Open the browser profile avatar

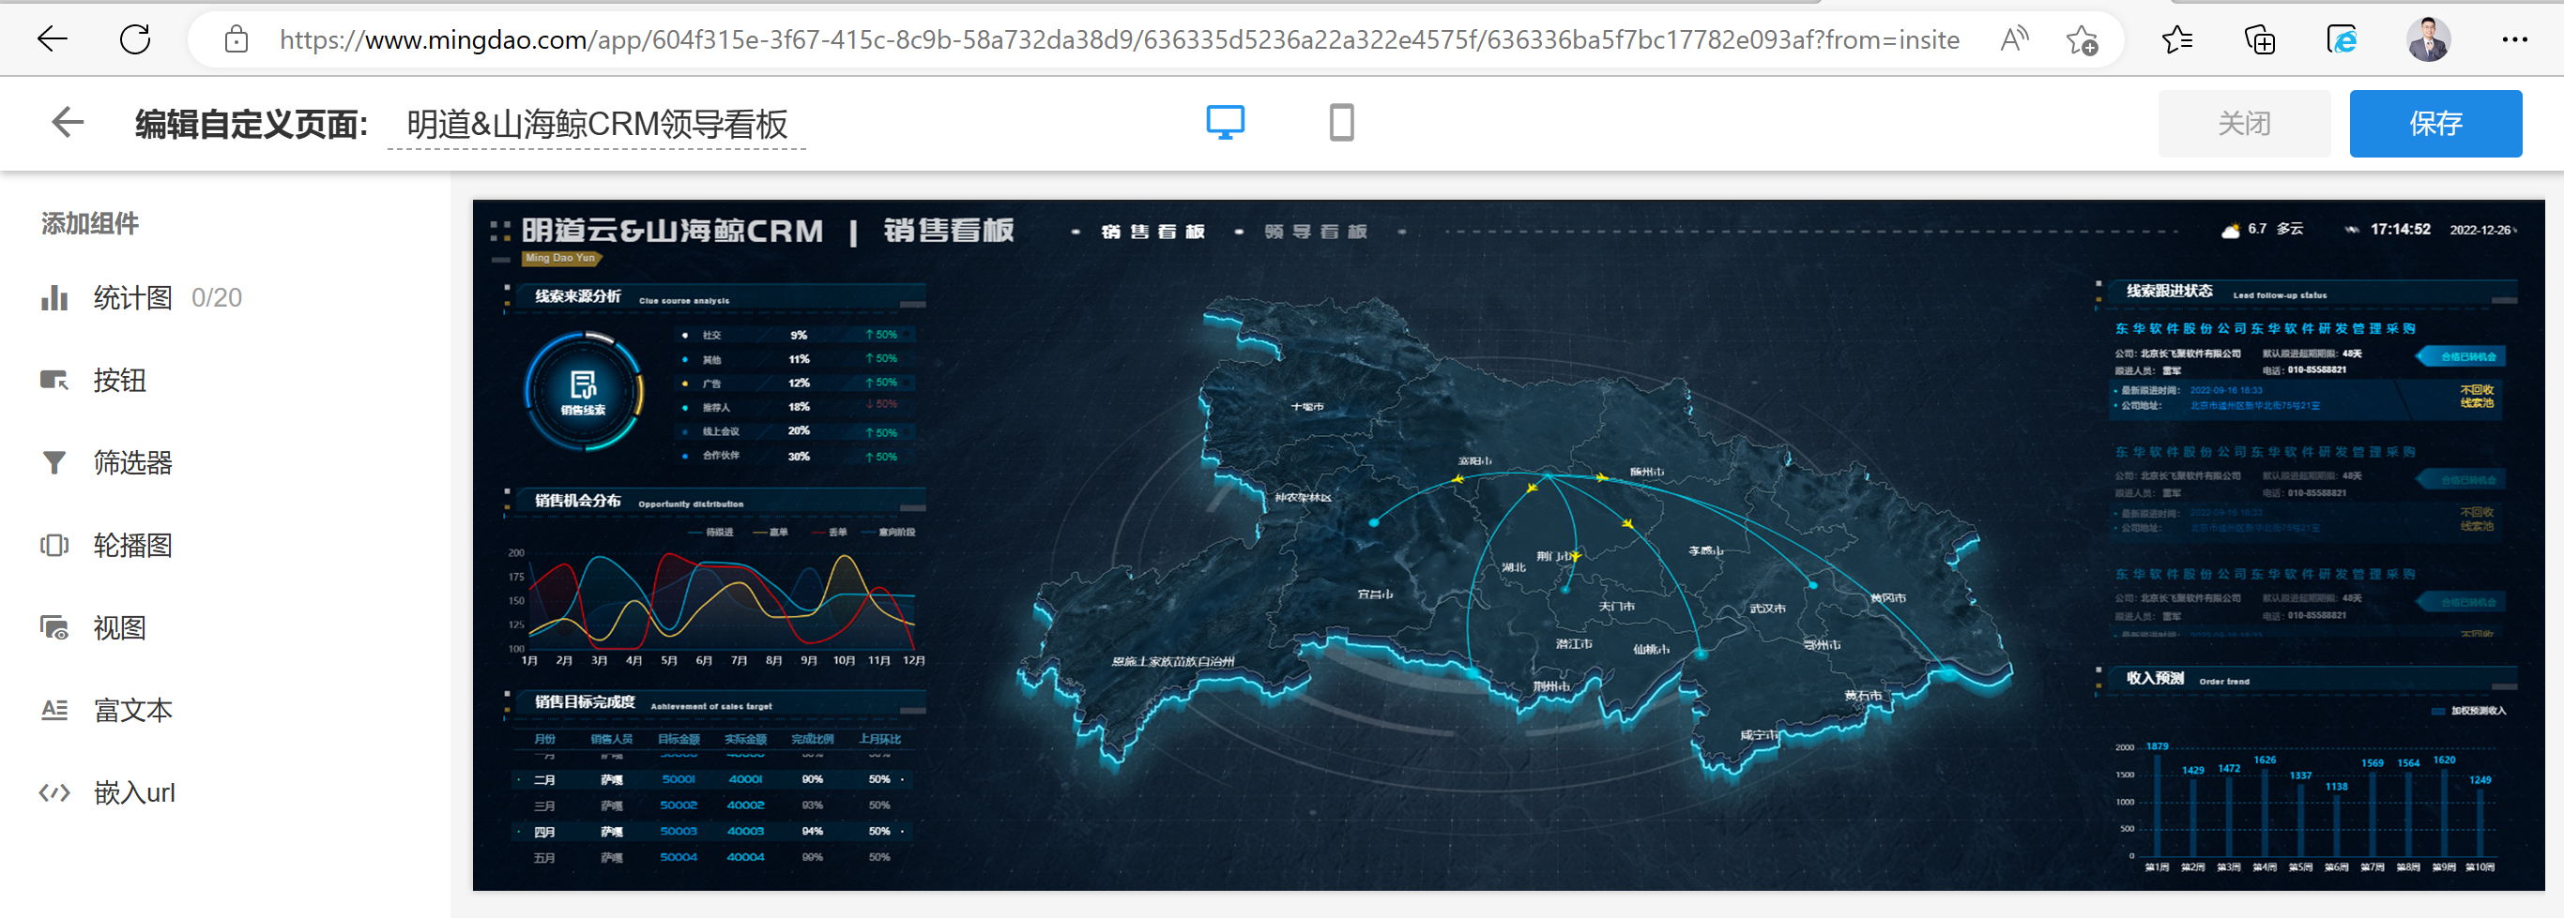click(x=2429, y=39)
